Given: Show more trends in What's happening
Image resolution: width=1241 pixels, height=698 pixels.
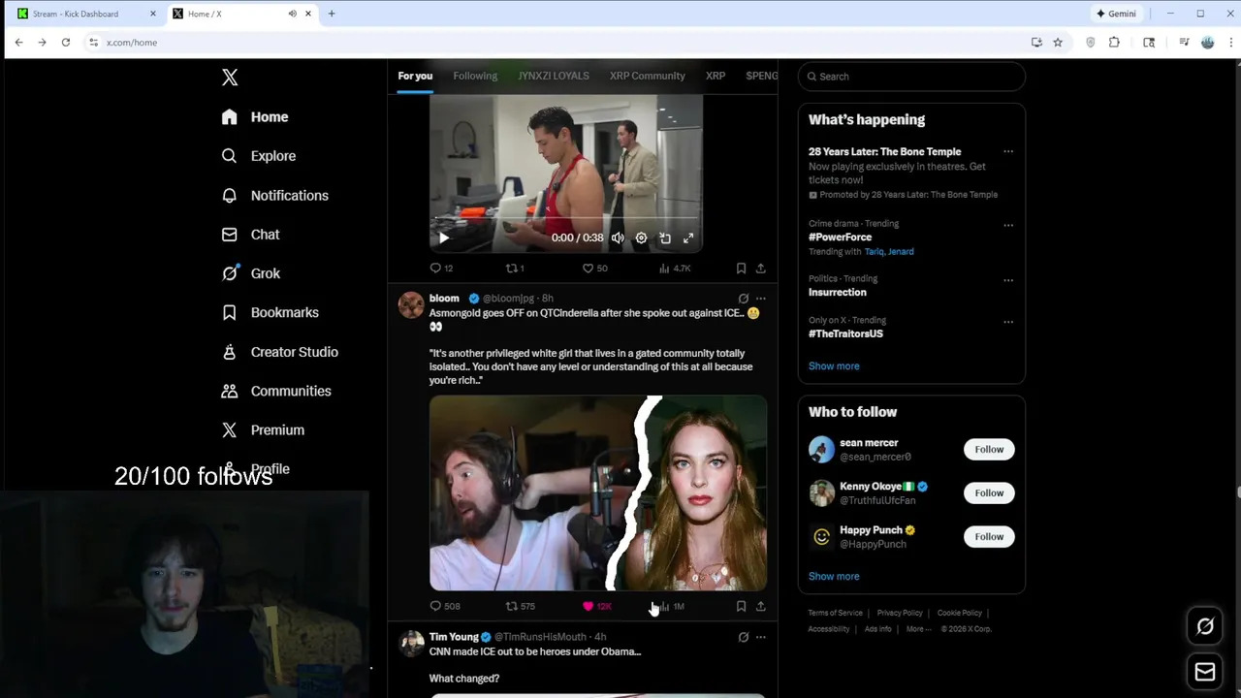Looking at the screenshot, I should tap(834, 366).
